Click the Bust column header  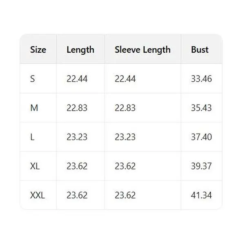pos(200,50)
